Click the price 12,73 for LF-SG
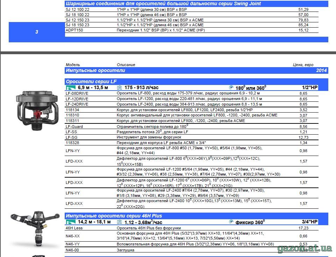Viewport: 336px width, 257px height. [303, 138]
